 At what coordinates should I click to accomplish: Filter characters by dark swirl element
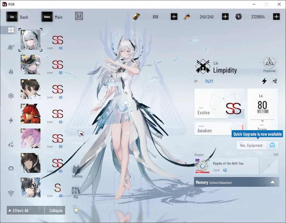click(x=11, y=145)
